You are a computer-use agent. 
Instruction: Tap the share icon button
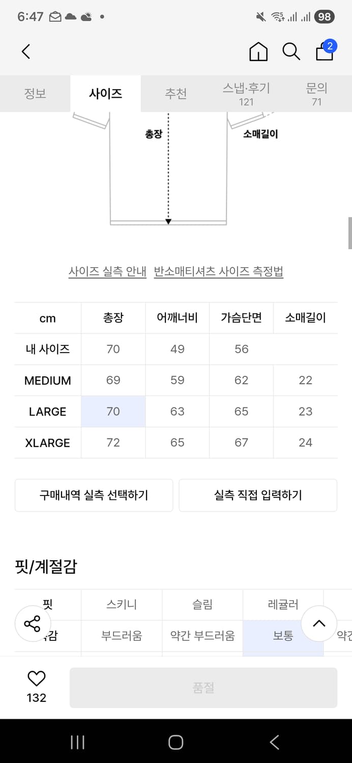[x=32, y=624]
